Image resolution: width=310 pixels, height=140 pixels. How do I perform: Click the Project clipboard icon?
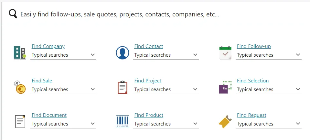[123, 87]
